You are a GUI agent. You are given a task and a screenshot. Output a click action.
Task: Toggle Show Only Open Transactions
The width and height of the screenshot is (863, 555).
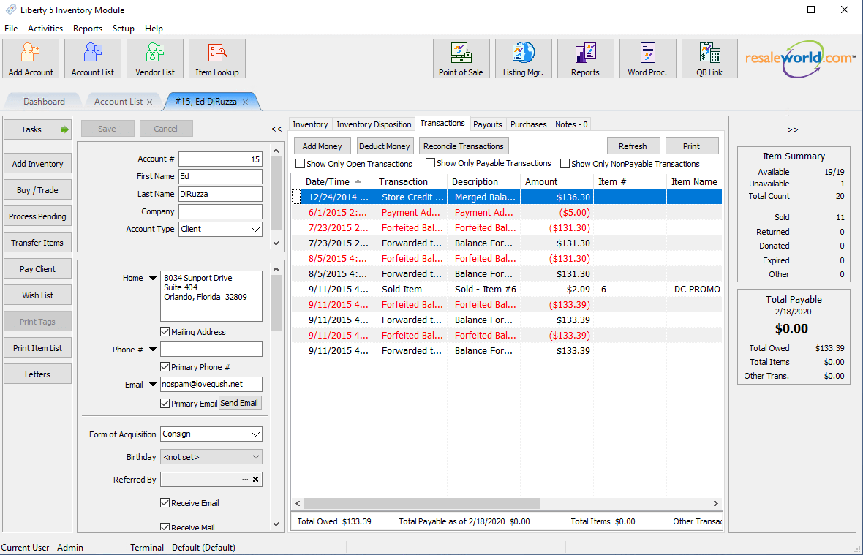click(301, 163)
